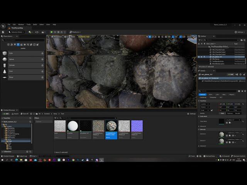The image size is (247, 185).
Task: Open the Tools menu
Action: click(28, 24)
